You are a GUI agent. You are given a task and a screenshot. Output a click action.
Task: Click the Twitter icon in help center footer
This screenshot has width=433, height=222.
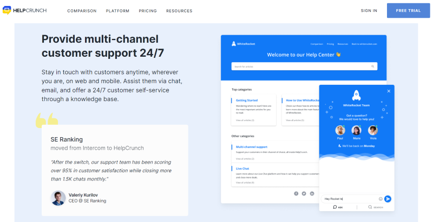[304, 193]
